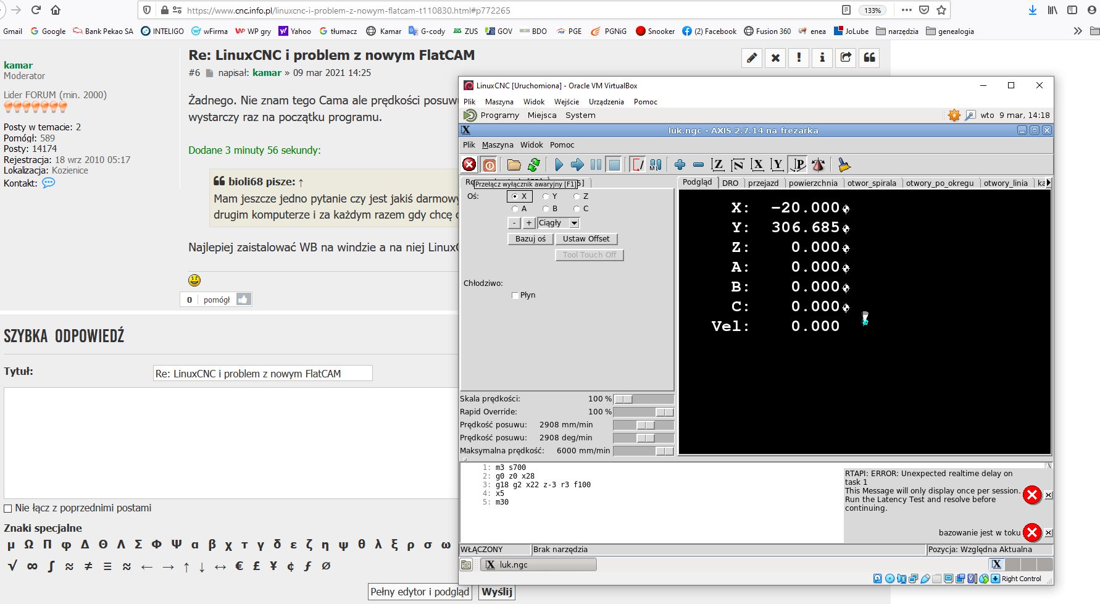Pause program execution in AXIS toolbar
The width and height of the screenshot is (1100, 604).
click(x=596, y=165)
